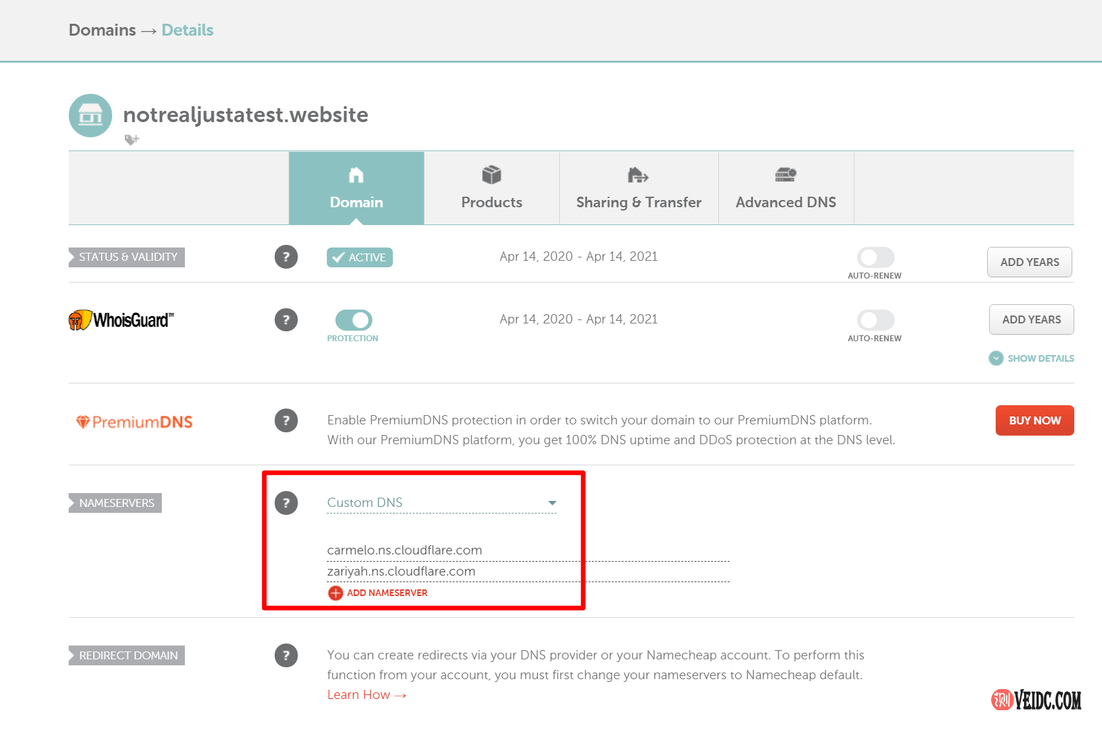Click the red plus Add Nameserver icon

(x=335, y=593)
